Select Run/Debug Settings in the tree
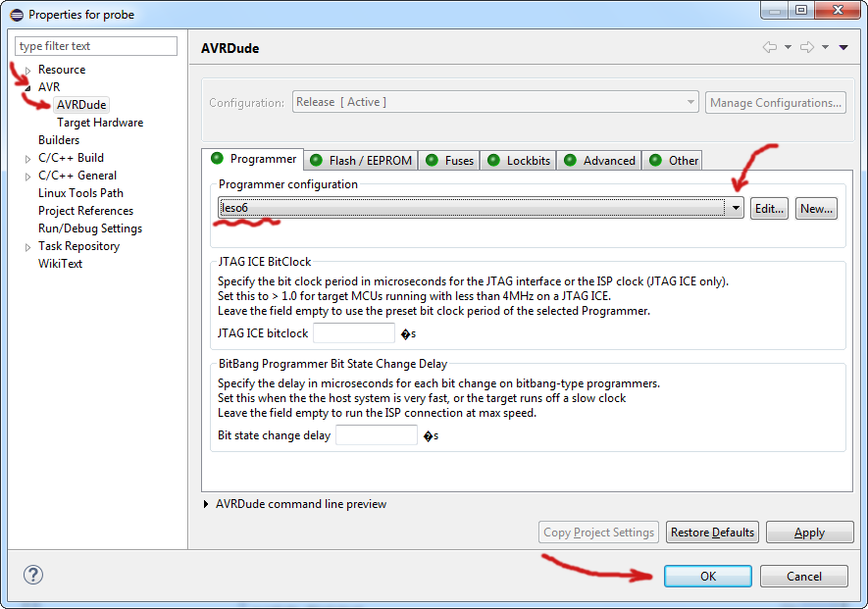The height and width of the screenshot is (609, 868). (x=90, y=228)
